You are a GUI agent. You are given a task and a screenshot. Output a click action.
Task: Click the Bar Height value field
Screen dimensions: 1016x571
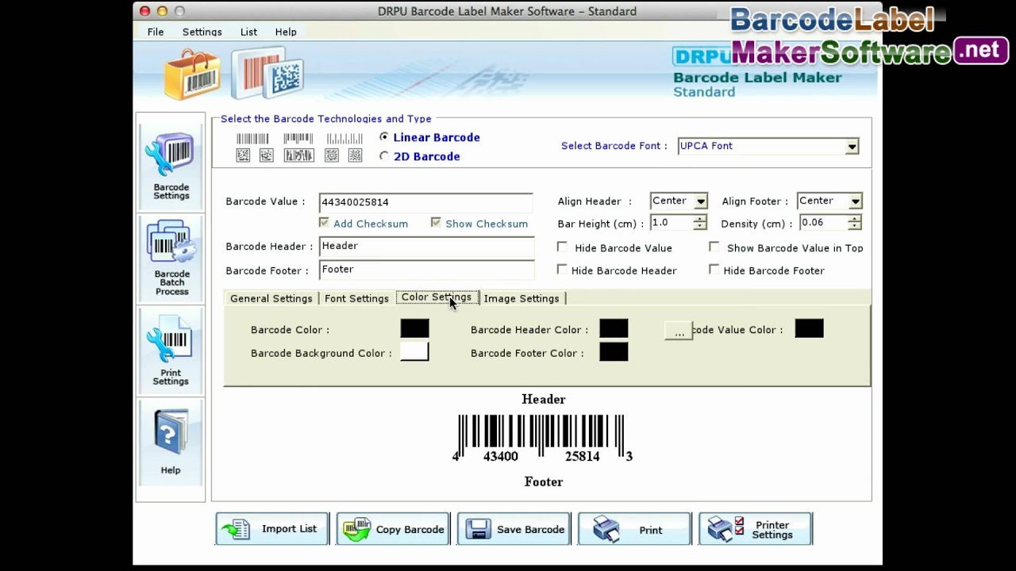pyautogui.click(x=672, y=223)
